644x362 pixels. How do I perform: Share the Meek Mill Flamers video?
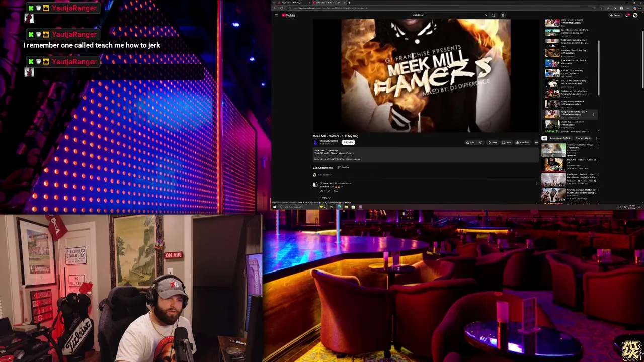[494, 142]
